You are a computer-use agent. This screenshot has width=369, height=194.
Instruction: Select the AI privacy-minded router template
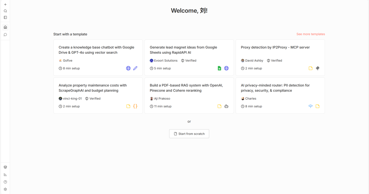(275, 88)
